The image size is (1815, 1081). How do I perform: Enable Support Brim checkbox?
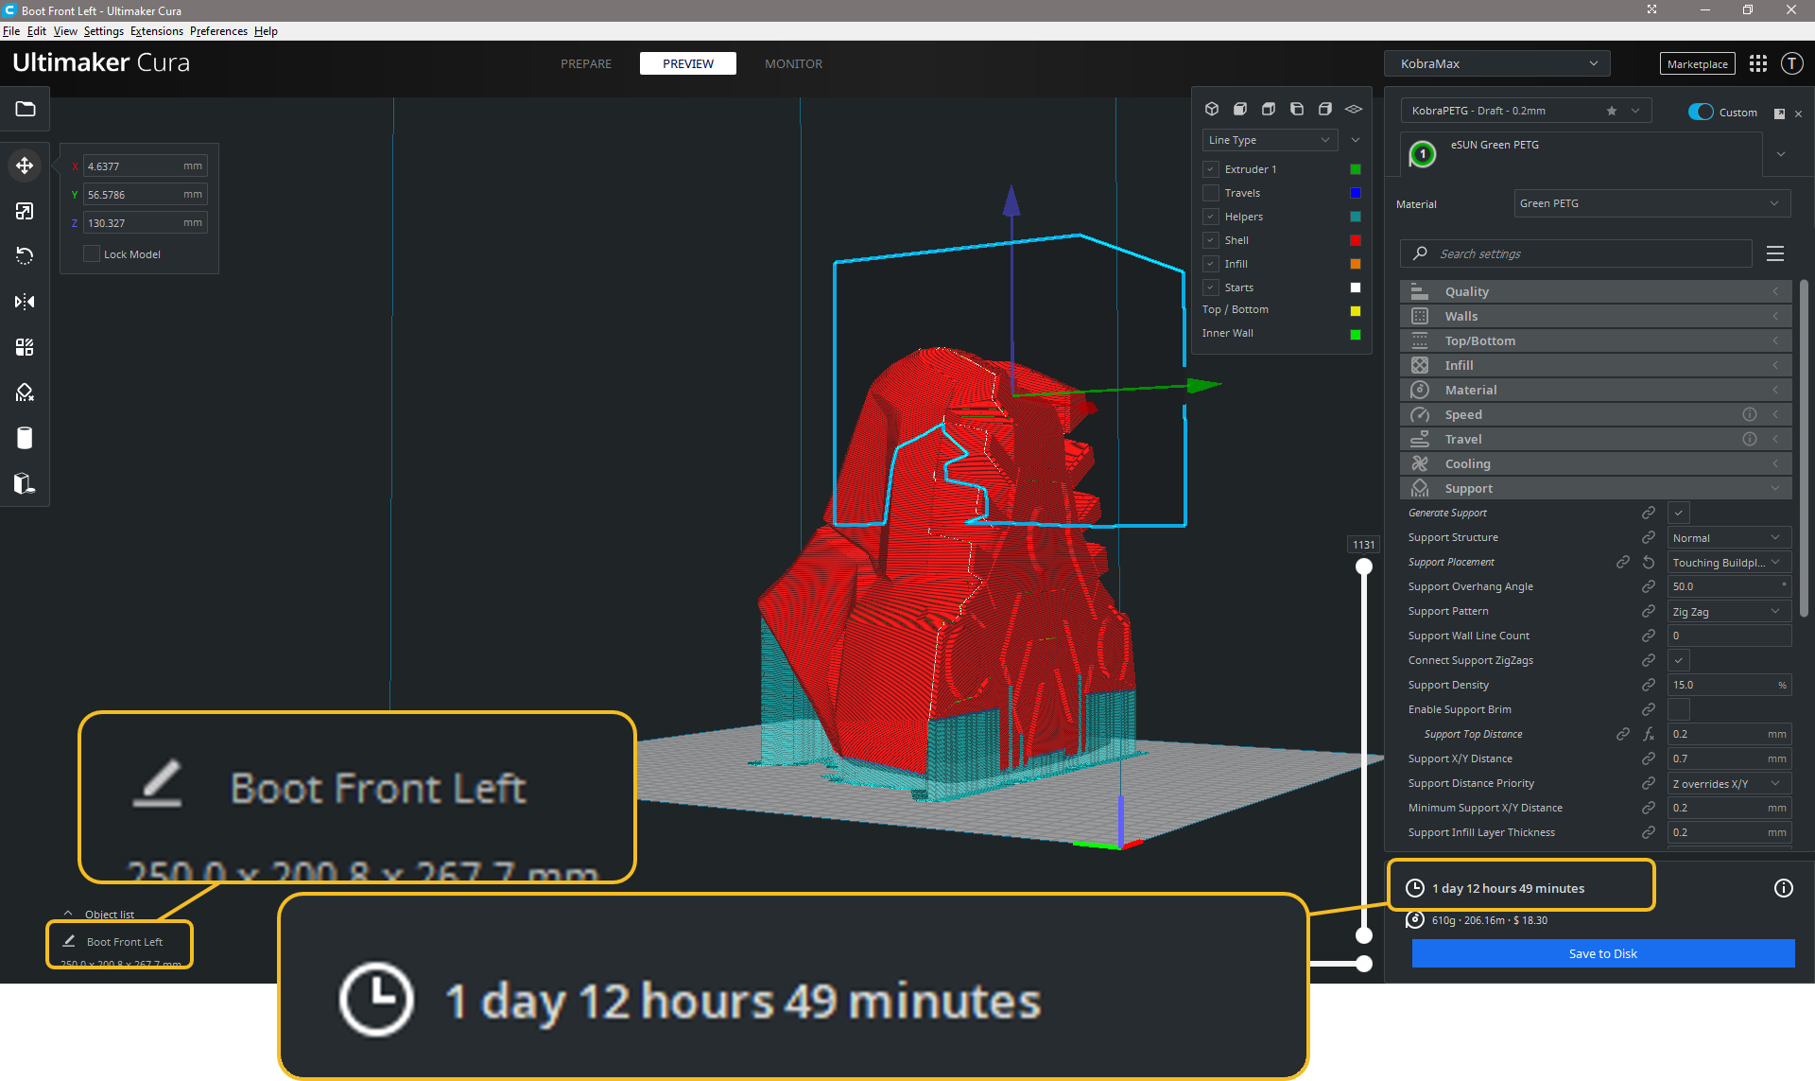click(1679, 709)
